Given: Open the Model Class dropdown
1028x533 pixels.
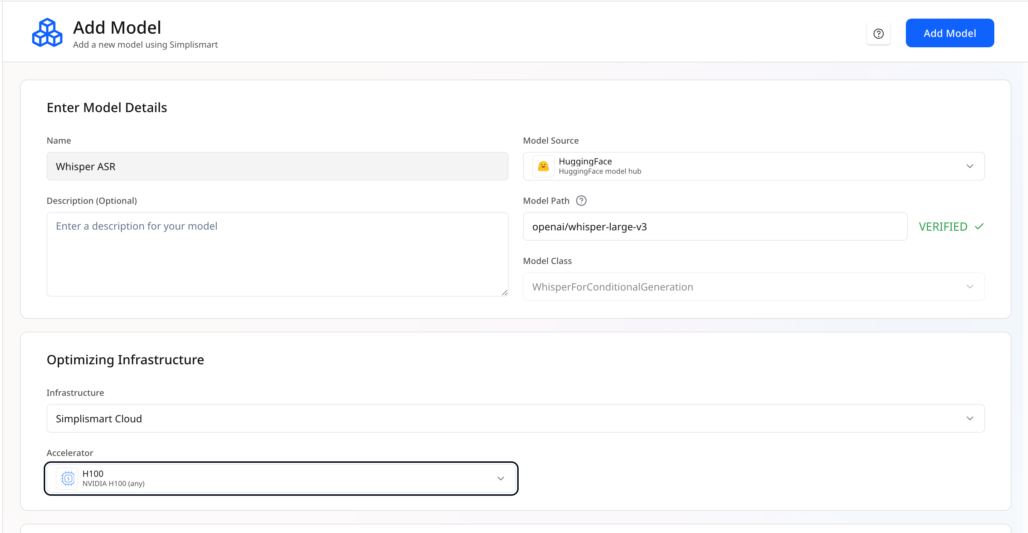Looking at the screenshot, I should coord(753,287).
